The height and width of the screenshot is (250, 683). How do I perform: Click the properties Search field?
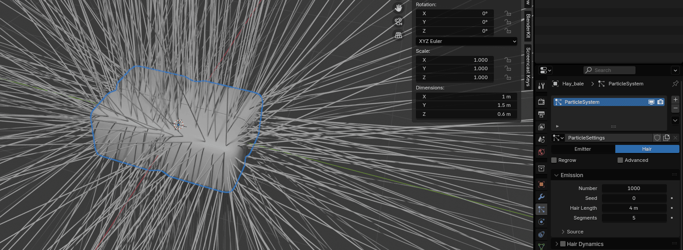(610, 70)
